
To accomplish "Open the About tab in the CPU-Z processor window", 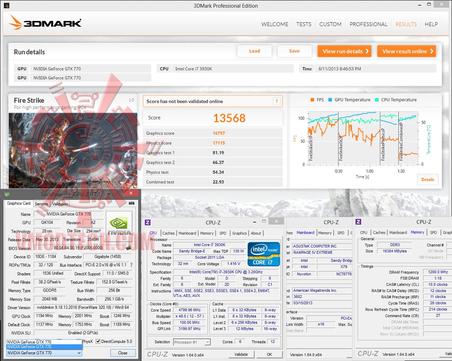I will tap(256, 233).
